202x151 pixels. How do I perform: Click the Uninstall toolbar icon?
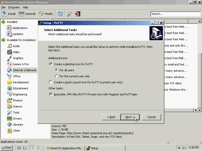21,14
